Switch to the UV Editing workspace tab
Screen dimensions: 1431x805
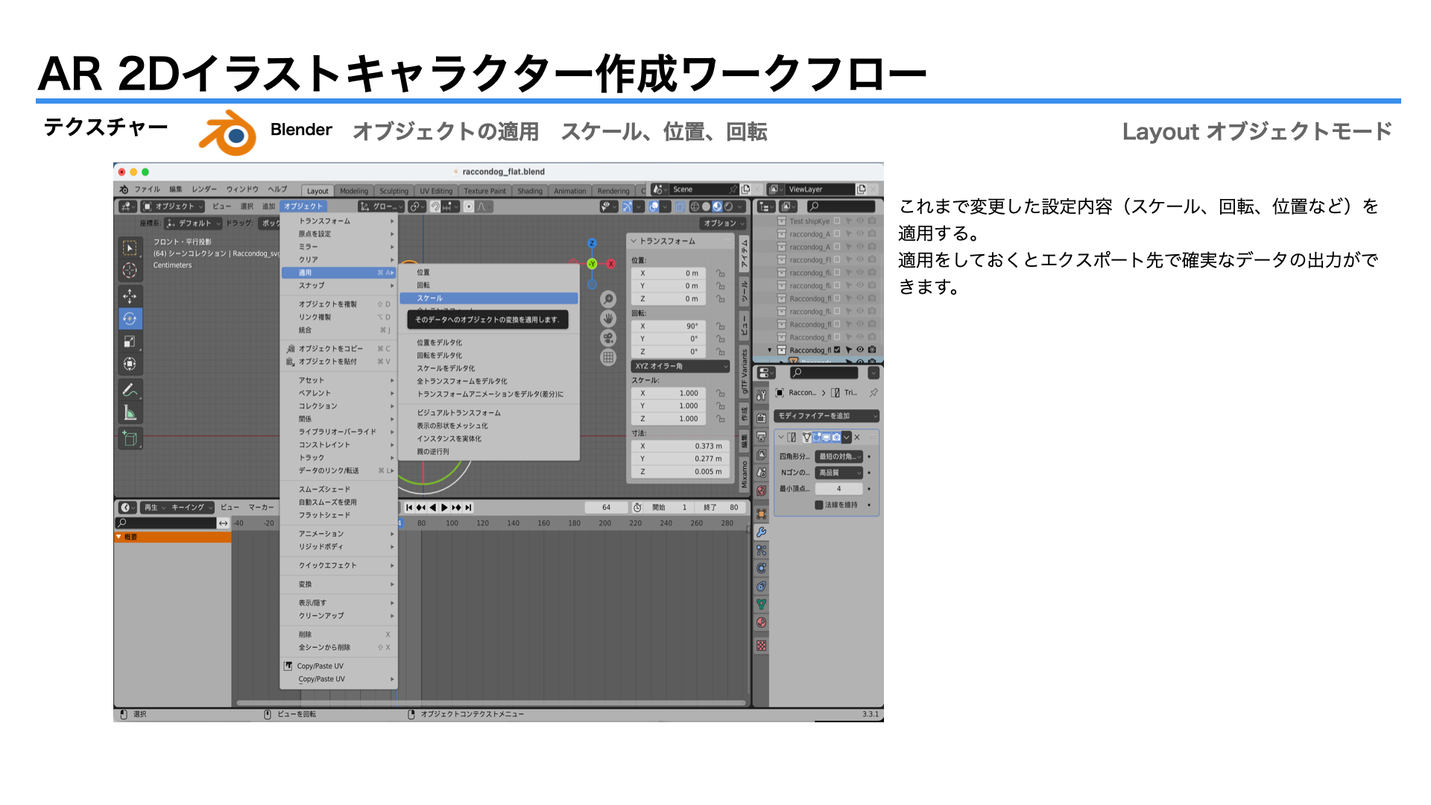(436, 191)
